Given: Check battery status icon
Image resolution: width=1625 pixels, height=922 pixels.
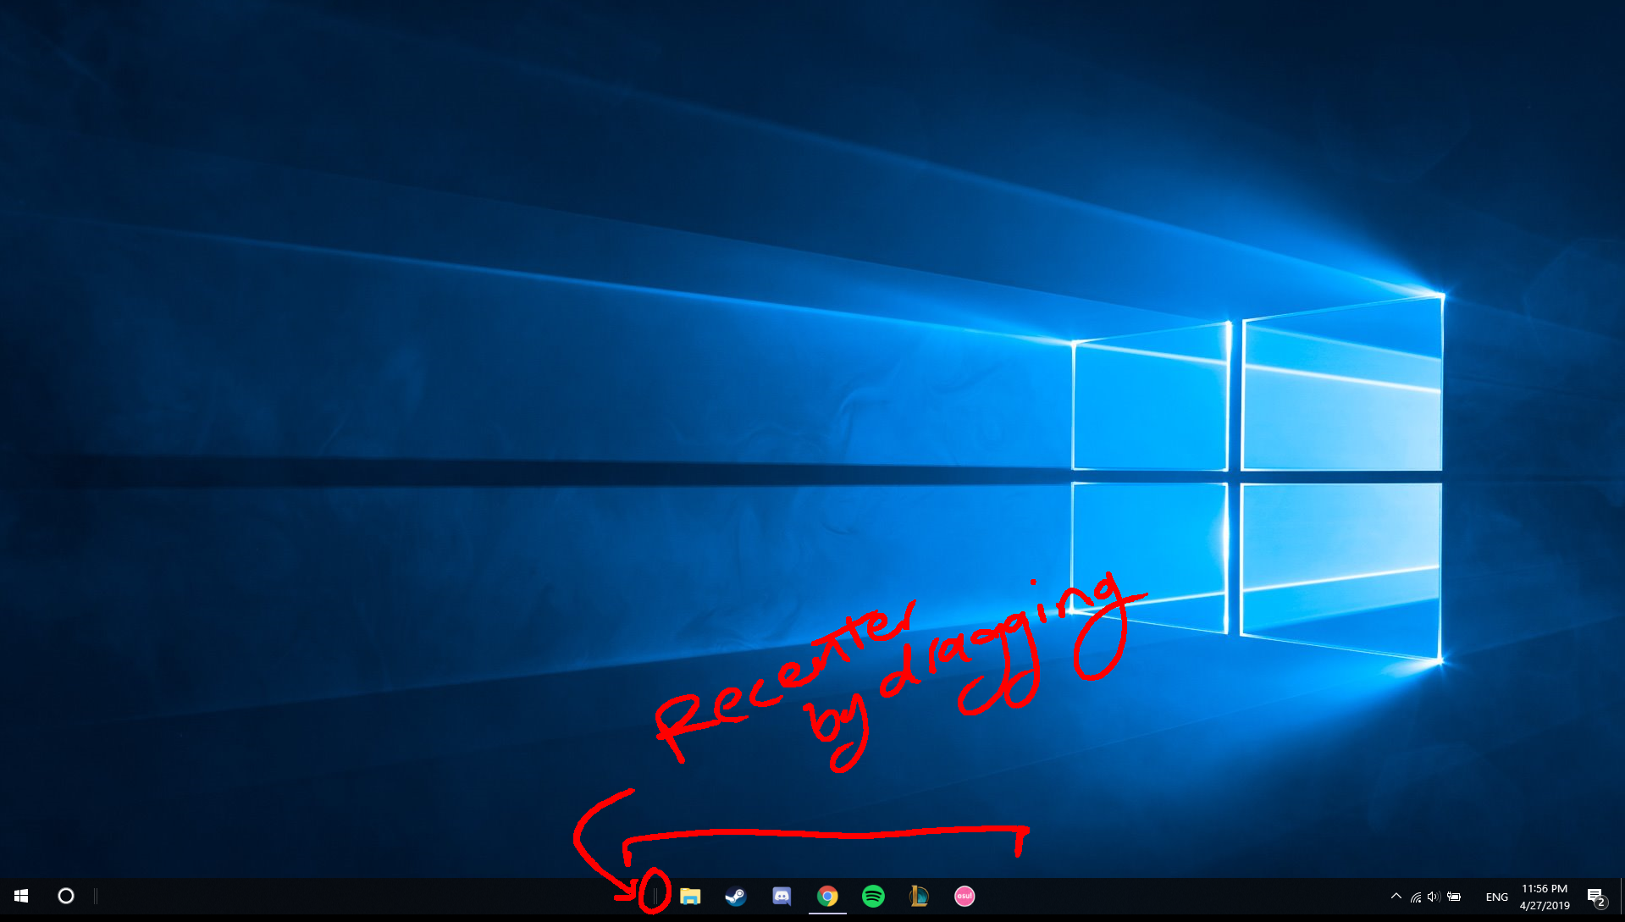Looking at the screenshot, I should point(1454,897).
